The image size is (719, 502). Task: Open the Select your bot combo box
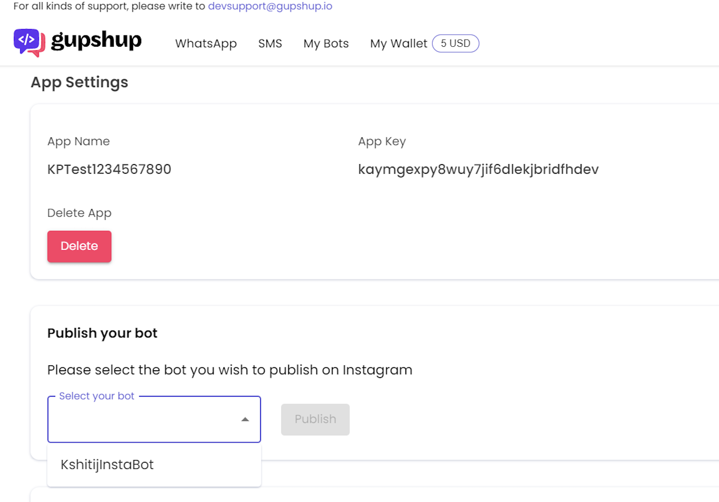(x=145, y=420)
